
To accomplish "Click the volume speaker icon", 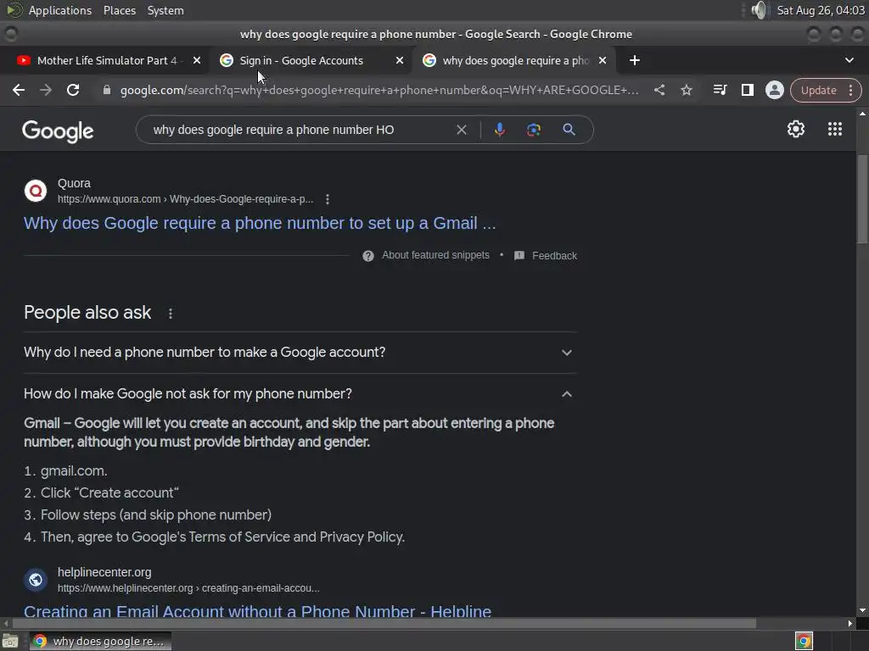I will (760, 10).
